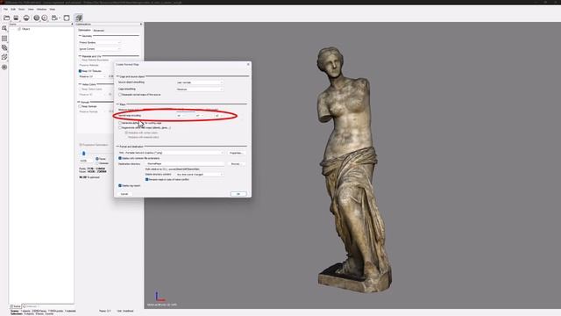This screenshot has width=561, height=316.
Task: Open the Window menu
Action: [x=41, y=9]
